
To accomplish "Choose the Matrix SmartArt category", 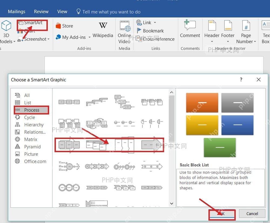I will (x=31, y=139).
